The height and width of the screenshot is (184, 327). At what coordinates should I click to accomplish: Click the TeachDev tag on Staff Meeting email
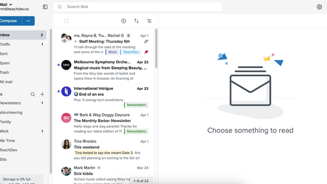(131, 52)
